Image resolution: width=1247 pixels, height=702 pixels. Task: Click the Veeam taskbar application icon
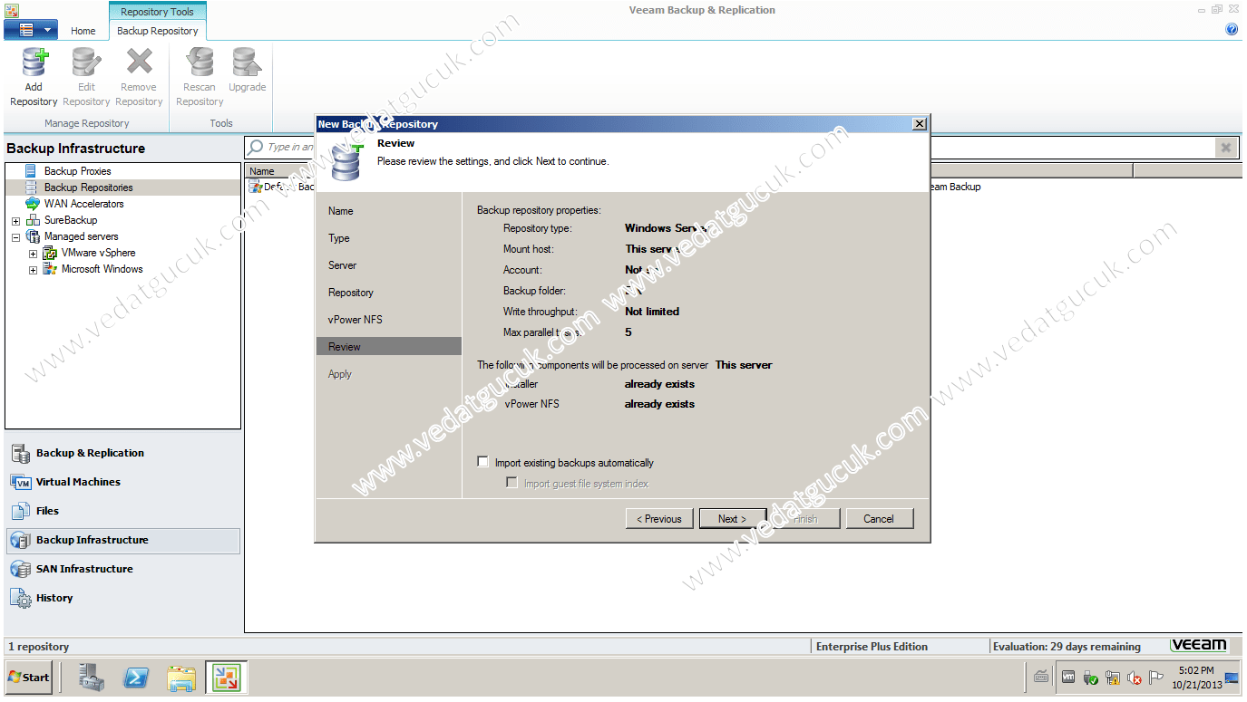pyautogui.click(x=227, y=678)
